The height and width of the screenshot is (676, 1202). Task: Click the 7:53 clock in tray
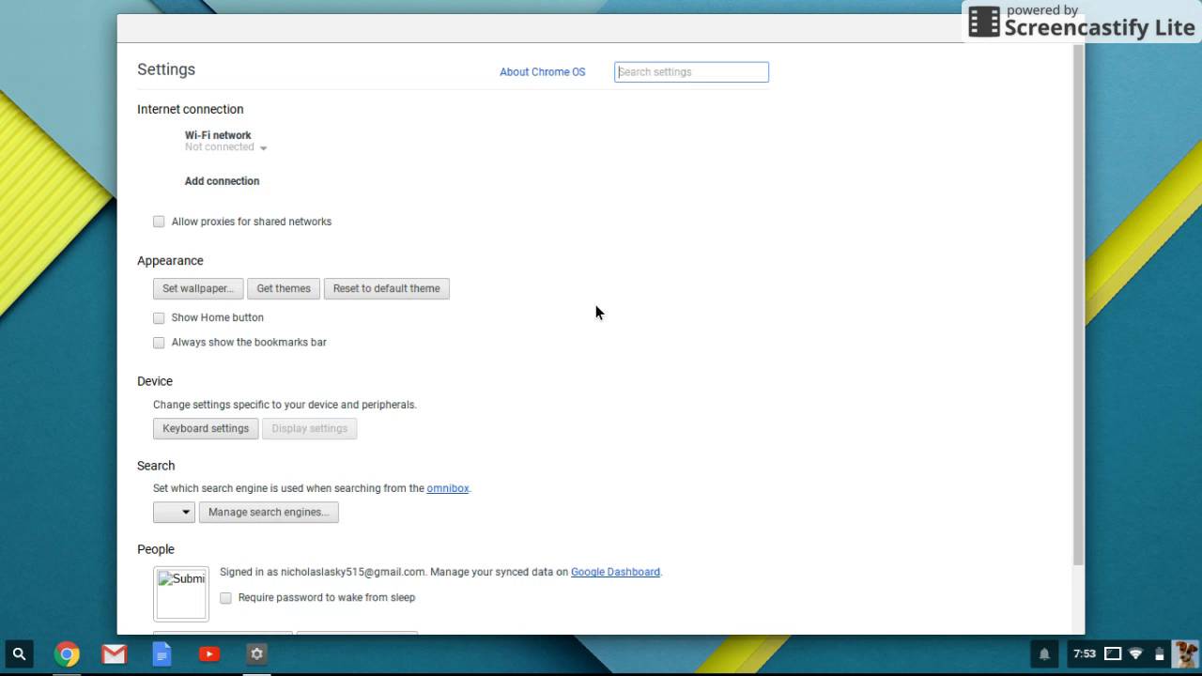tap(1085, 653)
